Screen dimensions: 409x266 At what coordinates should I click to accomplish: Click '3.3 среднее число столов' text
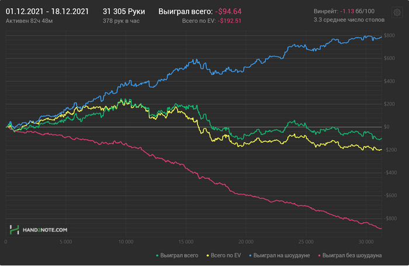[349, 20]
